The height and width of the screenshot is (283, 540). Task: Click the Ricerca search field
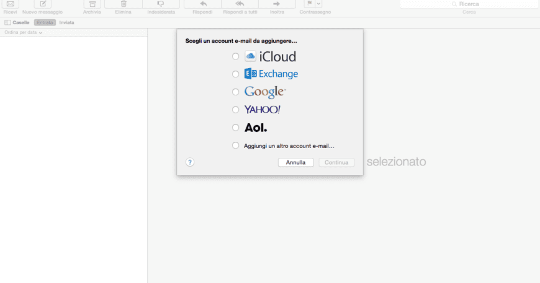[469, 4]
